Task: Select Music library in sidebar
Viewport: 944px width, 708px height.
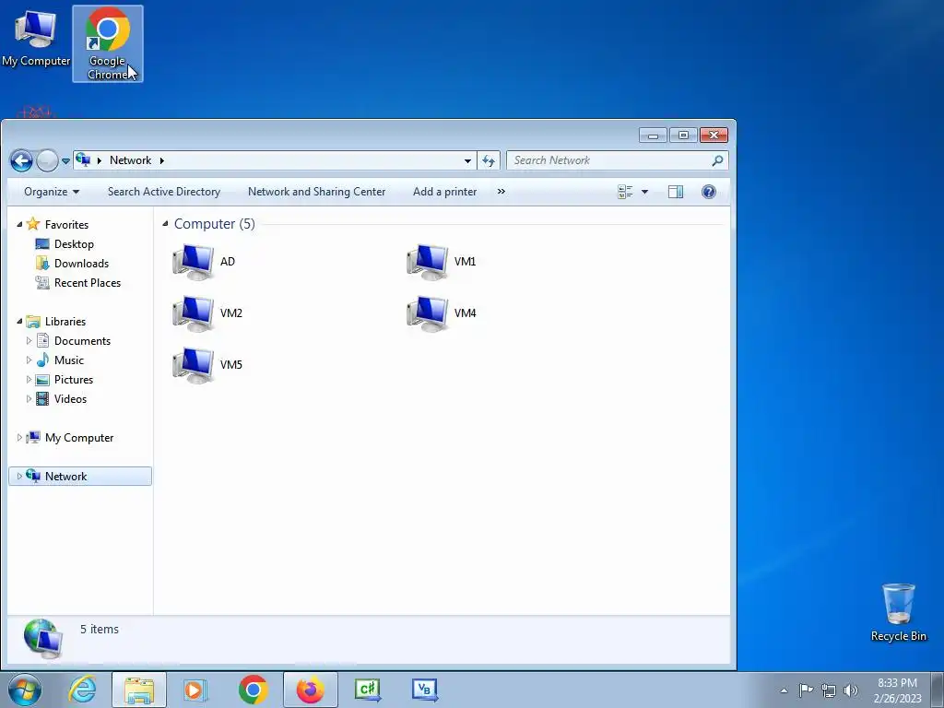Action: [x=68, y=360]
